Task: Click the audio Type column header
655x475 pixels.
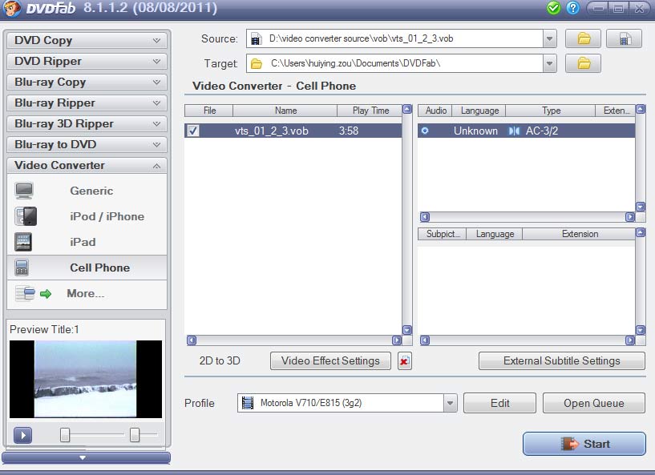Action: [x=551, y=111]
